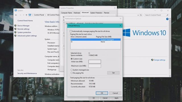Viewport: 182px width, 102px height.
Task: Open Device Manager link
Action: click(x=23, y=26)
